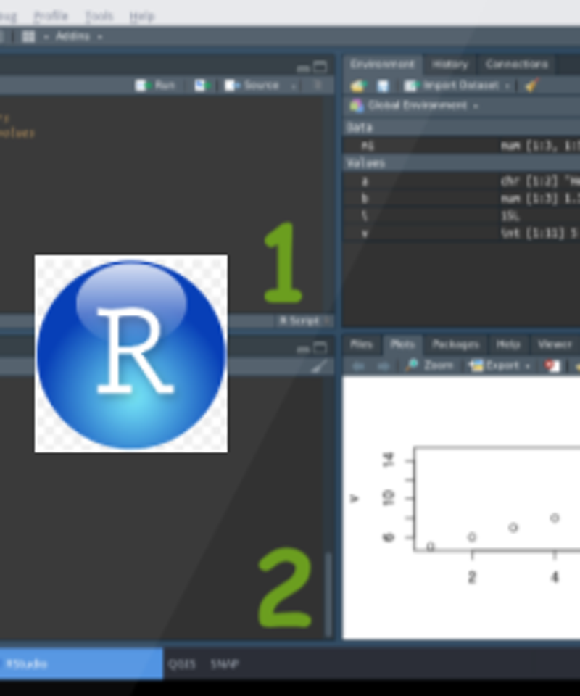This screenshot has width=580, height=696.
Task: Source the script with Source button
Action: (252, 86)
